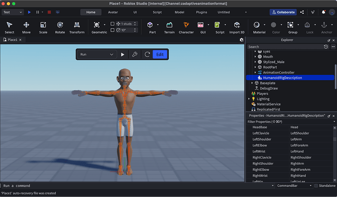The height and width of the screenshot is (197, 337).
Task: Select the Select tool
Action: 9,28
